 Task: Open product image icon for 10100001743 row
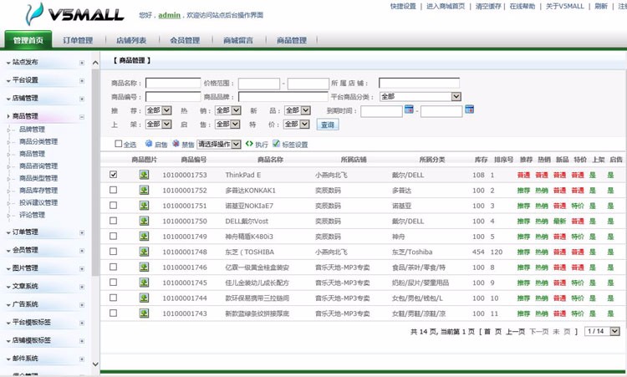pos(144,313)
